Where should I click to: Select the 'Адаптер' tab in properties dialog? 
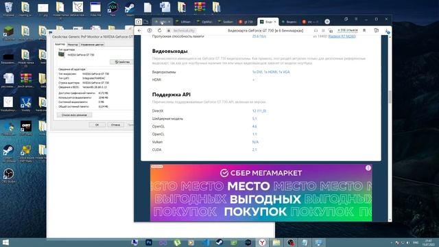click(60, 44)
